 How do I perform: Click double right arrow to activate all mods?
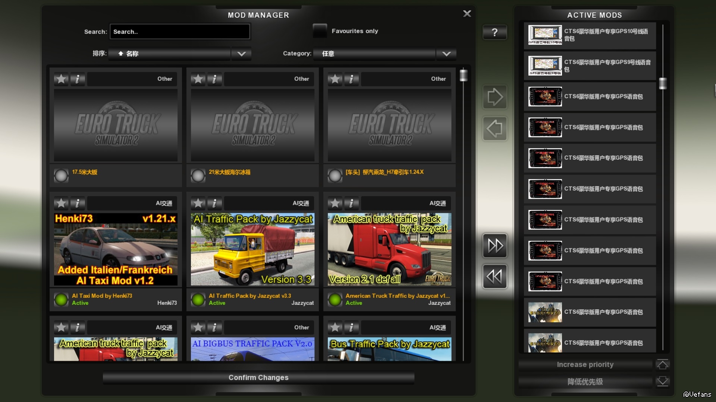[x=494, y=246]
